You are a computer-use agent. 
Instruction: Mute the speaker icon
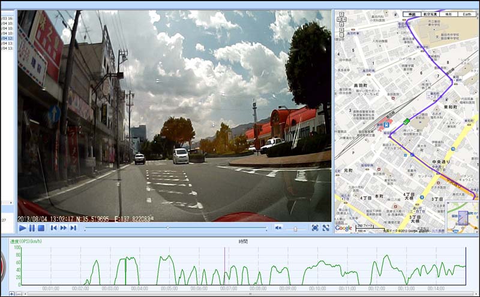click(x=278, y=228)
